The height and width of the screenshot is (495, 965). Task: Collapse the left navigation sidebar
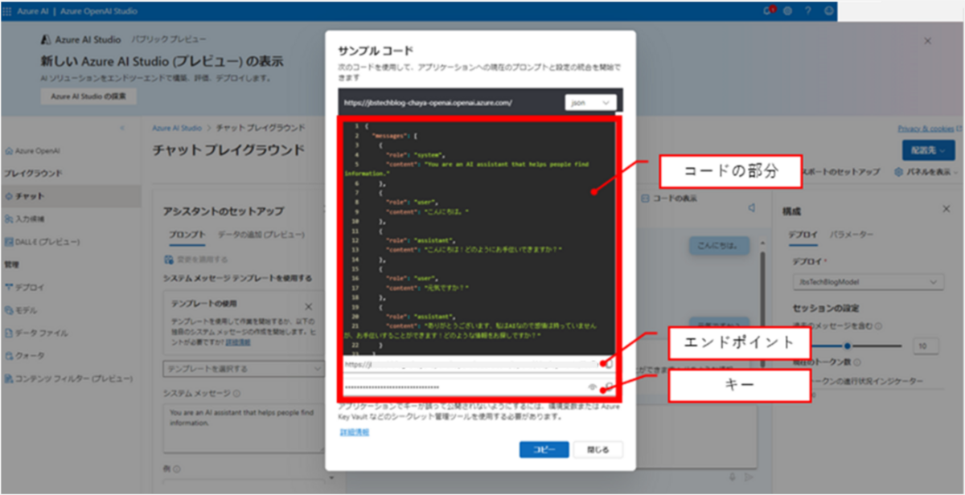pos(122,129)
